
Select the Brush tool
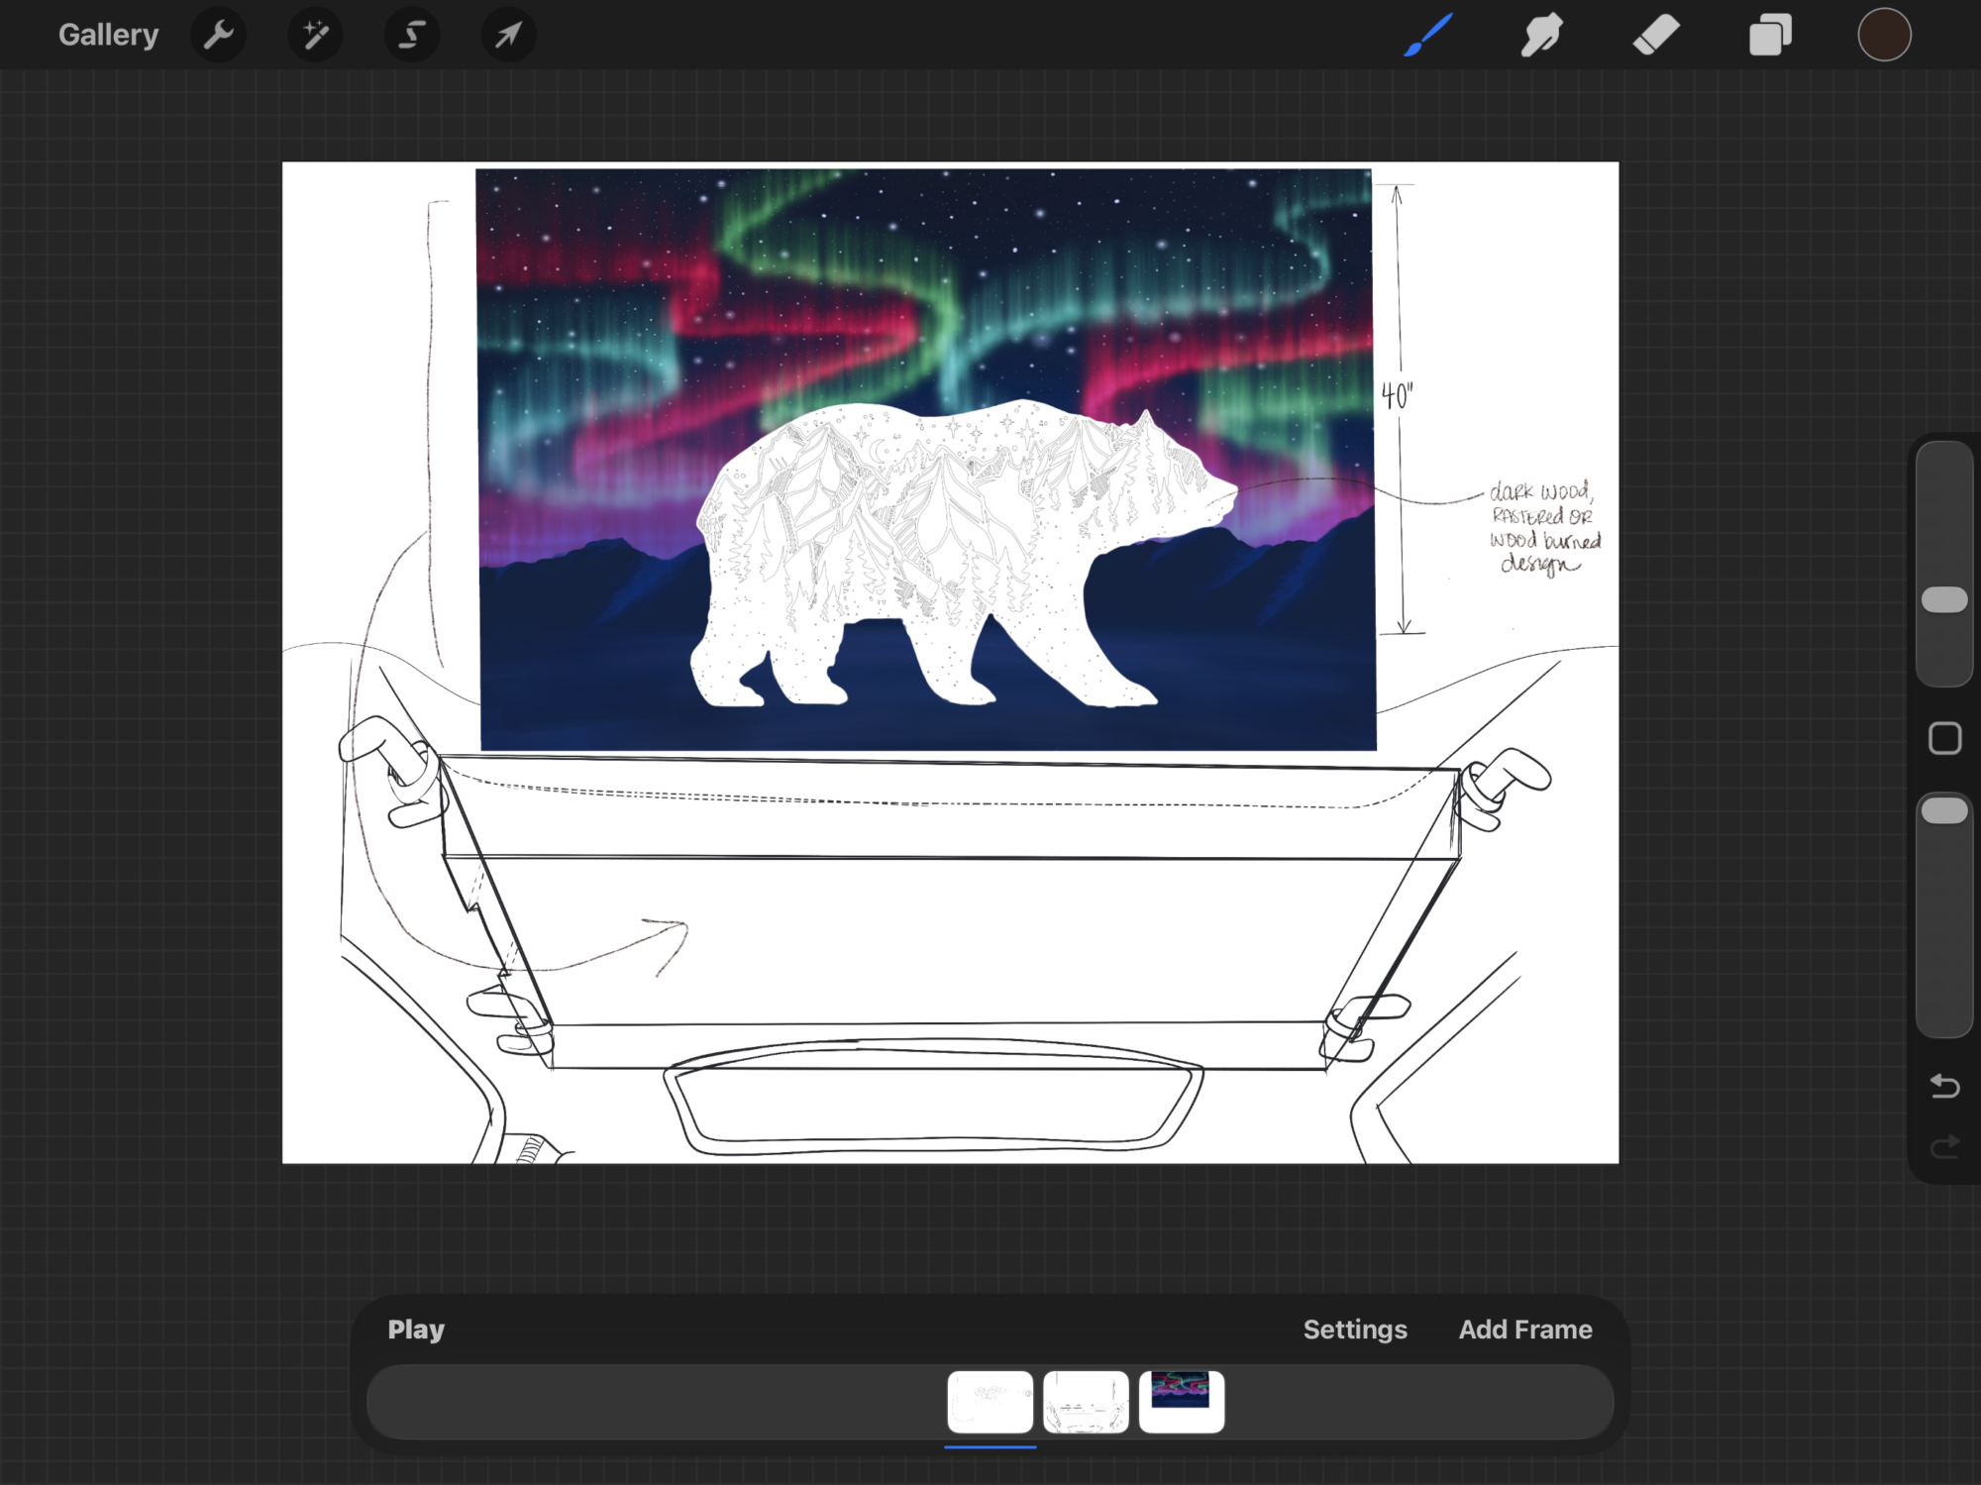coord(1428,36)
